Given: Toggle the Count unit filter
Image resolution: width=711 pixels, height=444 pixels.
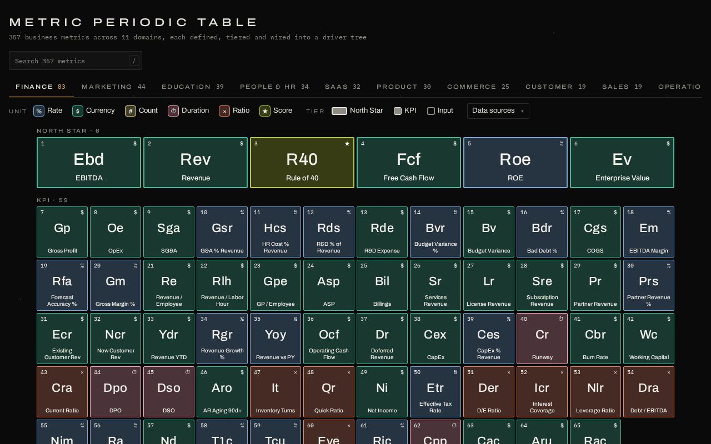Looking at the screenshot, I should pos(141,111).
